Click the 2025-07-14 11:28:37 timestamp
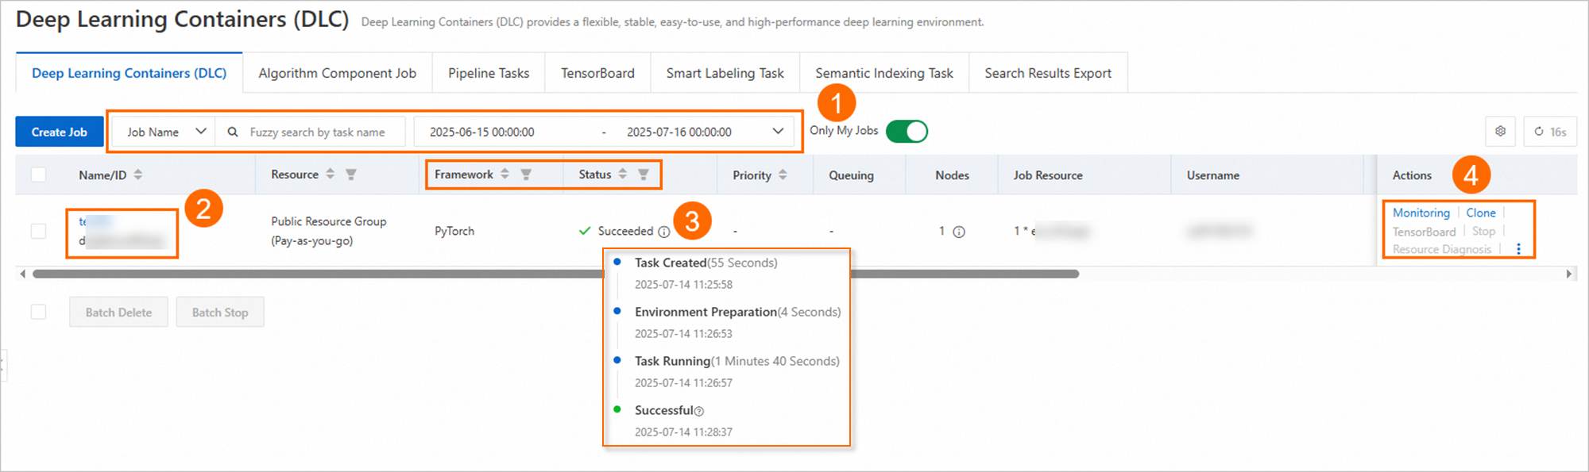Viewport: 1589px width, 472px height. click(683, 432)
